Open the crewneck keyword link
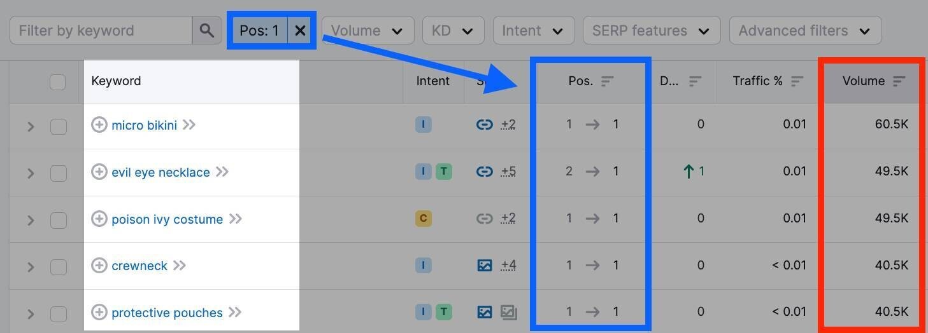Screen dimensions: 928x333 139,266
